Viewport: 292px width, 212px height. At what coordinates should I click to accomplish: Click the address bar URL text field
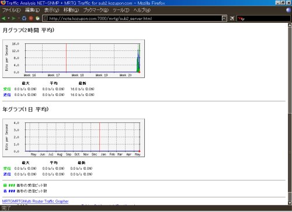[135, 18]
